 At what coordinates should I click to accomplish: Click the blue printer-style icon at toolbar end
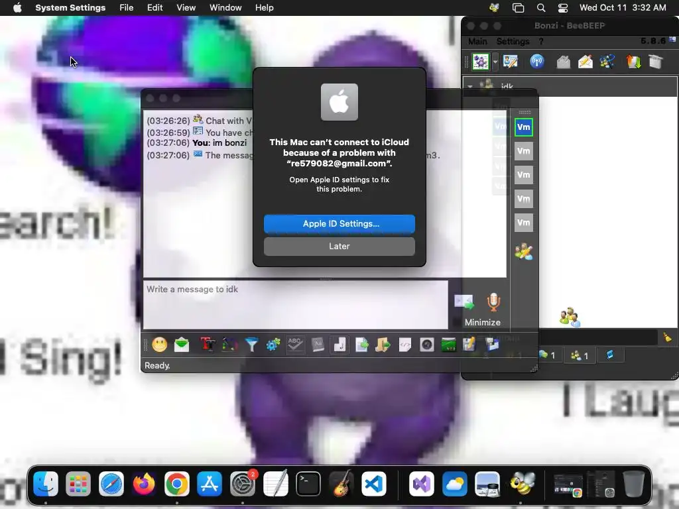492,345
